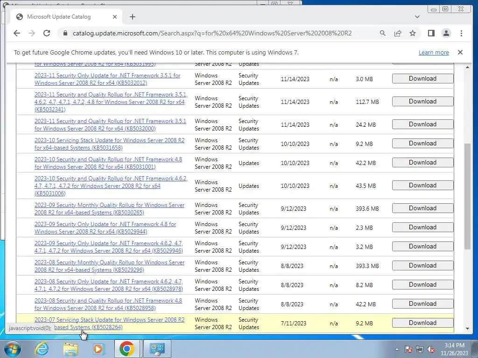478x358 pixels.
Task: Share this page using the share icon
Action: point(398,33)
